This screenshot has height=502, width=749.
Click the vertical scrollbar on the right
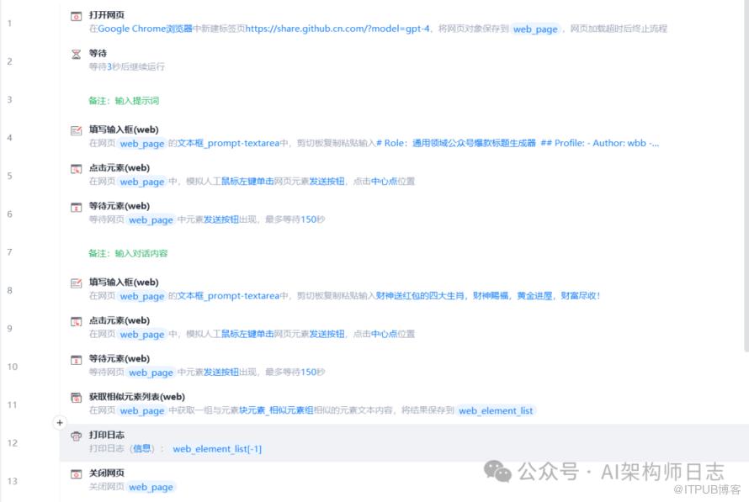pos(746,176)
